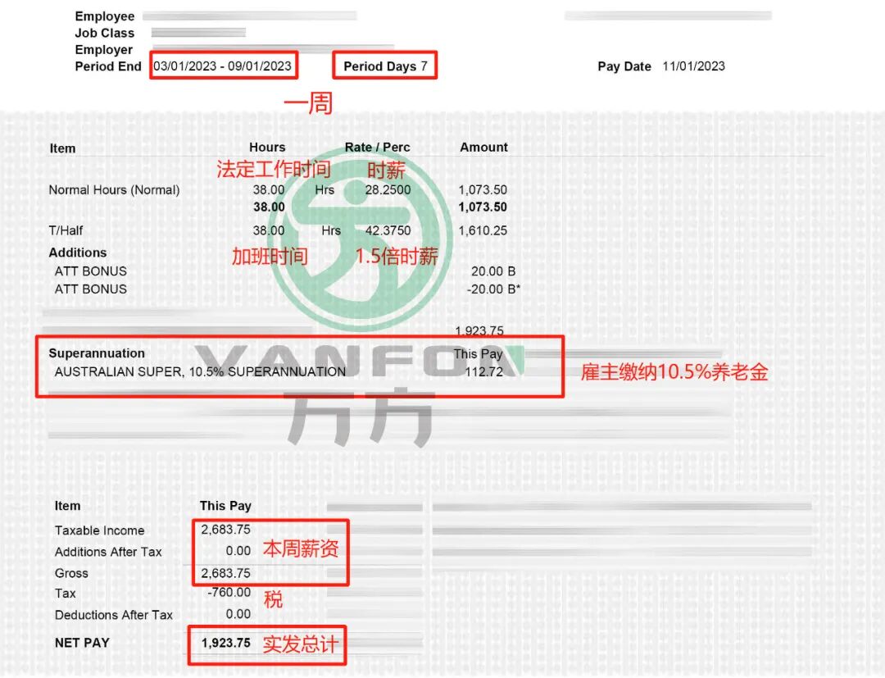
Task: Click the 'Superannuation' heading
Action: (97, 353)
